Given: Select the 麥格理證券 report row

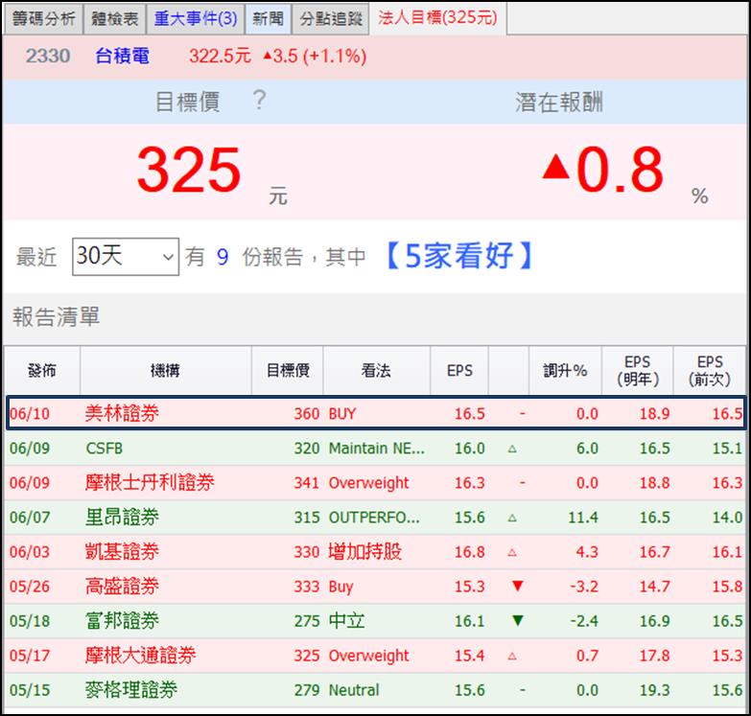Looking at the screenshot, I should pos(376,690).
